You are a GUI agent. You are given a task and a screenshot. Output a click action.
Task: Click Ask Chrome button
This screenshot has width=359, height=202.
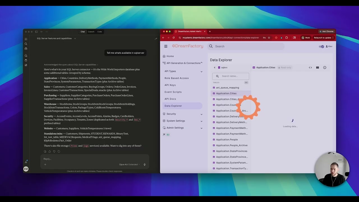point(326,31)
